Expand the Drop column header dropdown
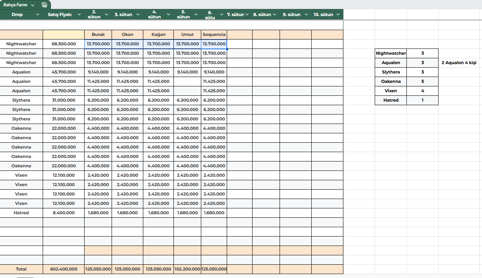 38,14
